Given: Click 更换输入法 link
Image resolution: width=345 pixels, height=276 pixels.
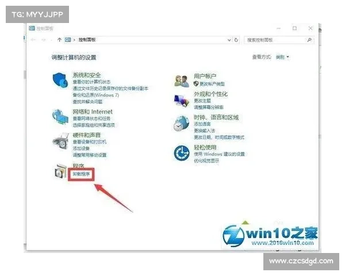Looking at the screenshot, I should click(204, 131).
